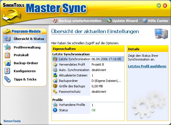171x125 pixels.
Task: Click the Details panel header
Action: (148, 49)
